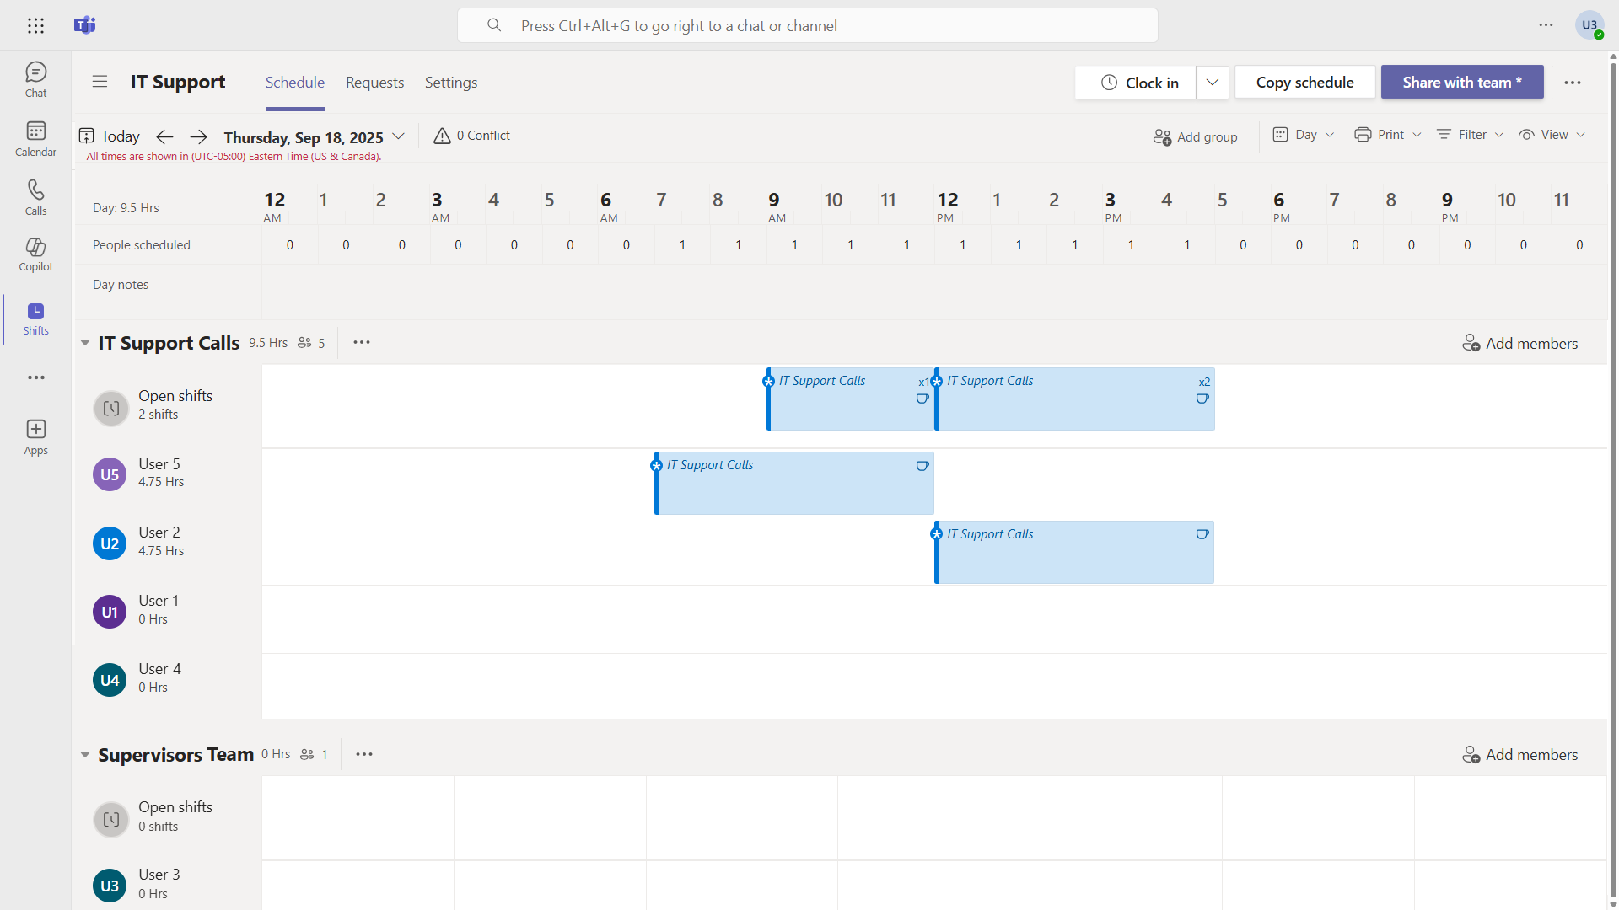Click the app launcher grid icon
1619x910 pixels.
point(35,25)
